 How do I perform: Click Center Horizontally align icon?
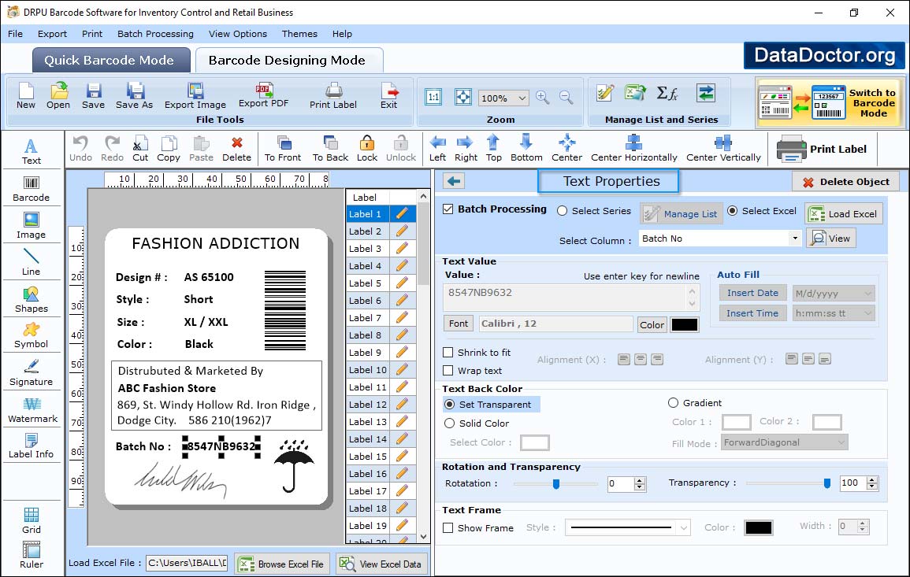[633, 149]
